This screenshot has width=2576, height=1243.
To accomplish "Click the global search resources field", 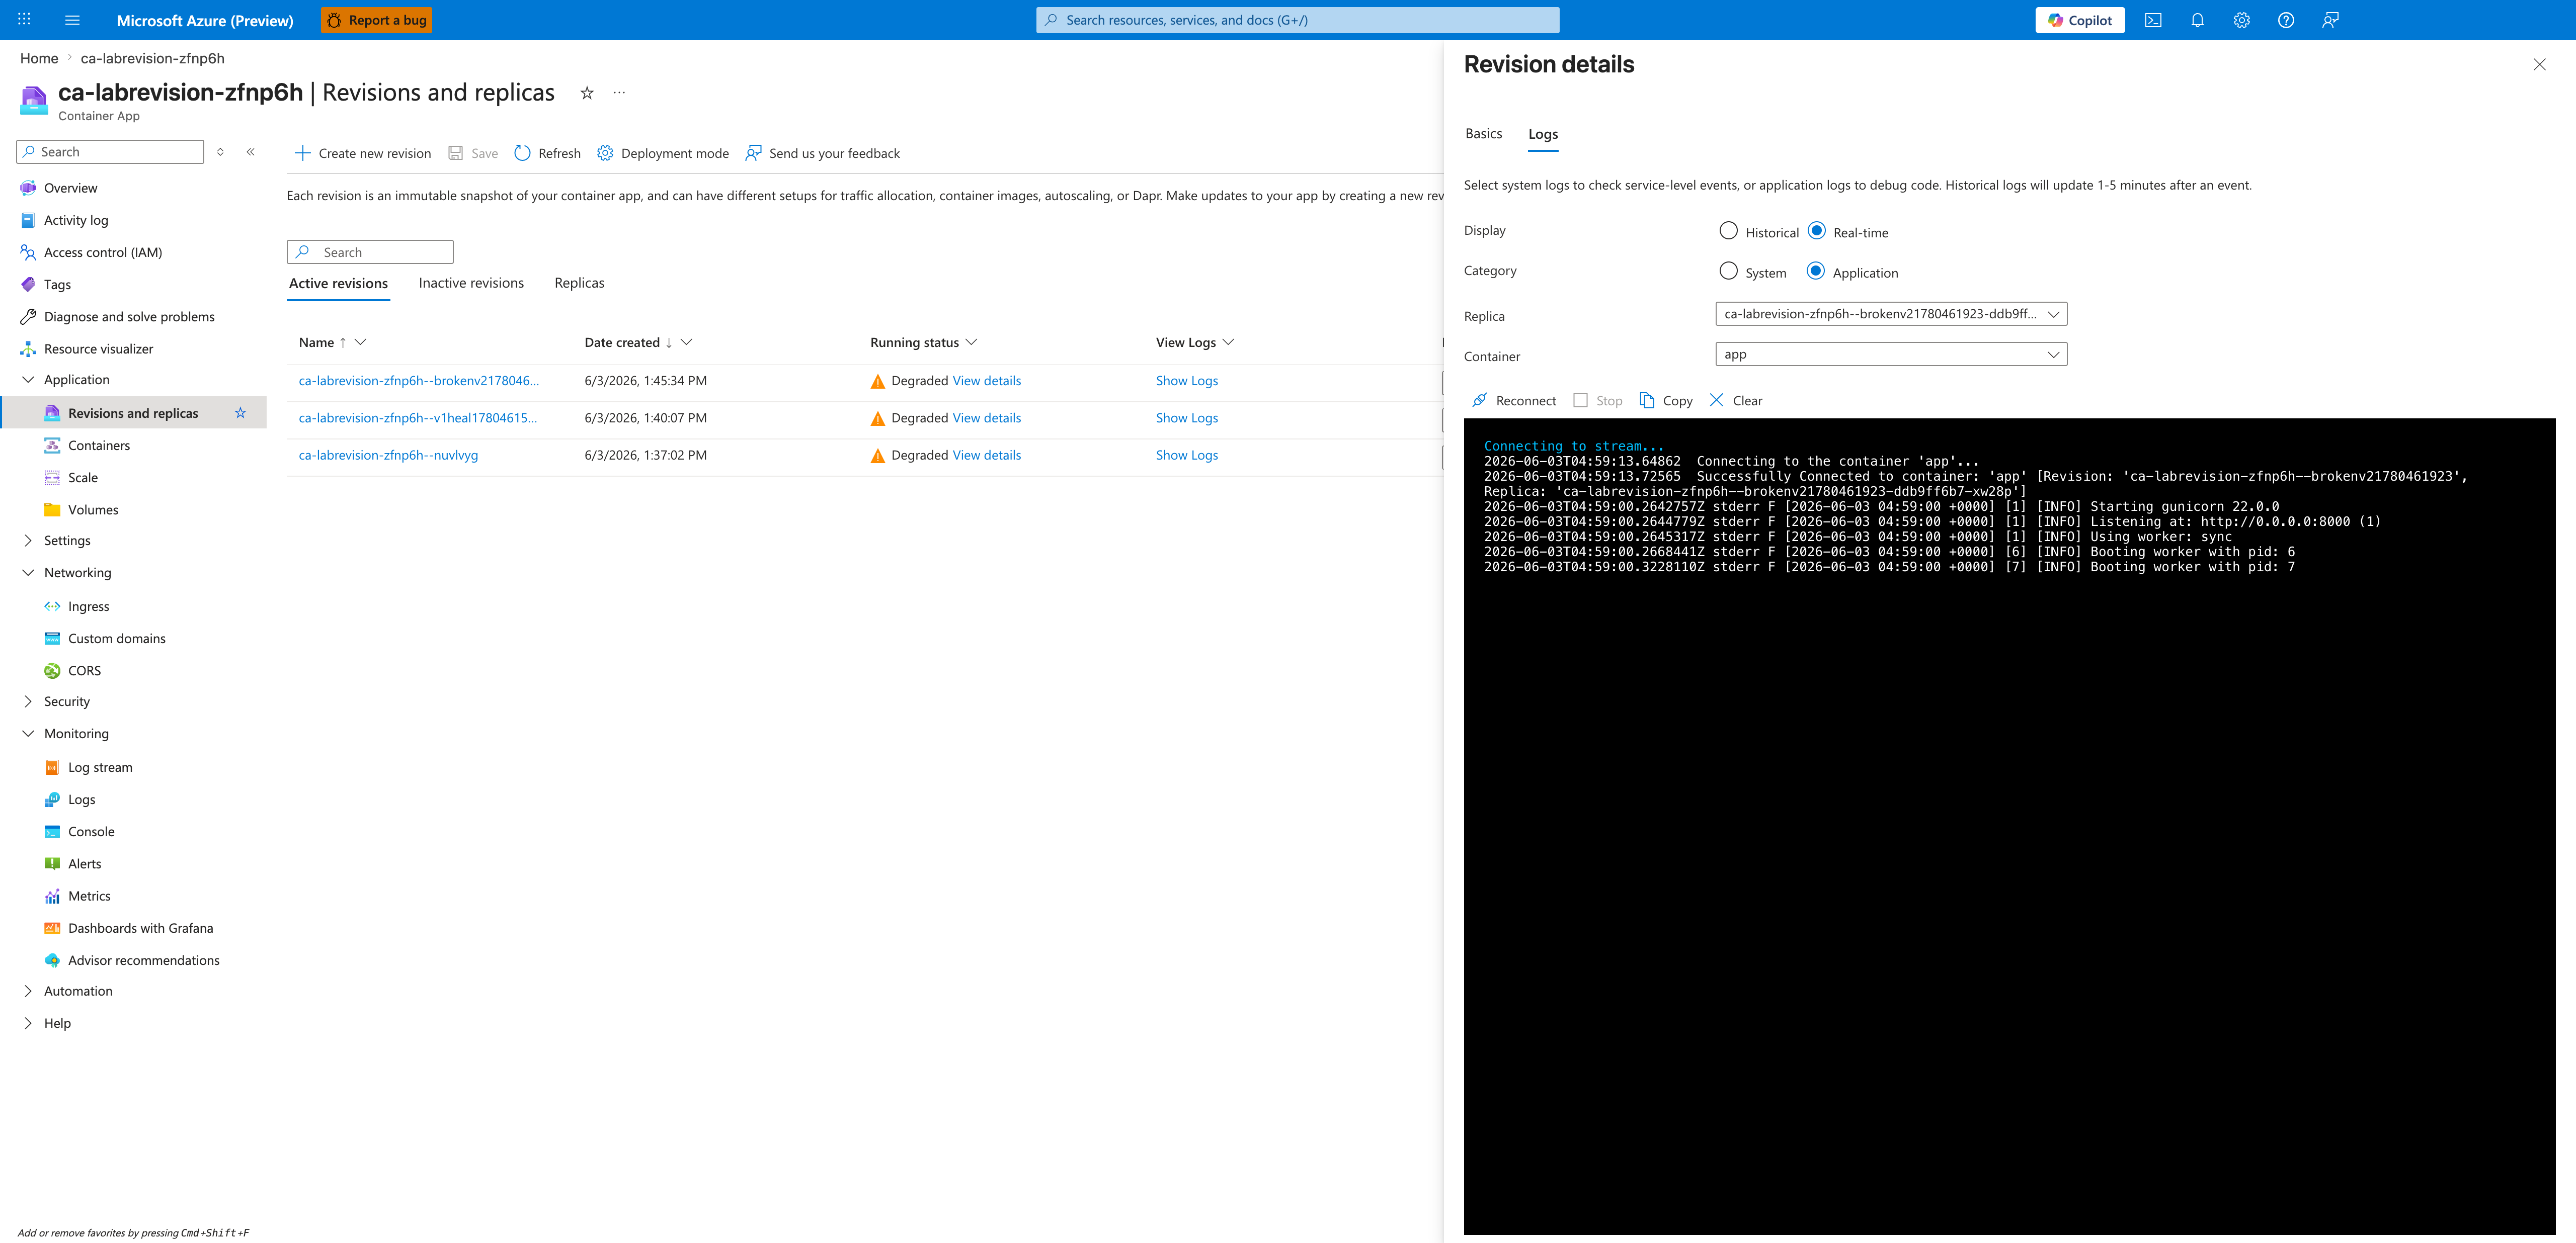I will click(x=1297, y=20).
